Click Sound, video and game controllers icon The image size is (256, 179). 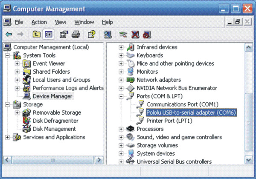pos(131,137)
